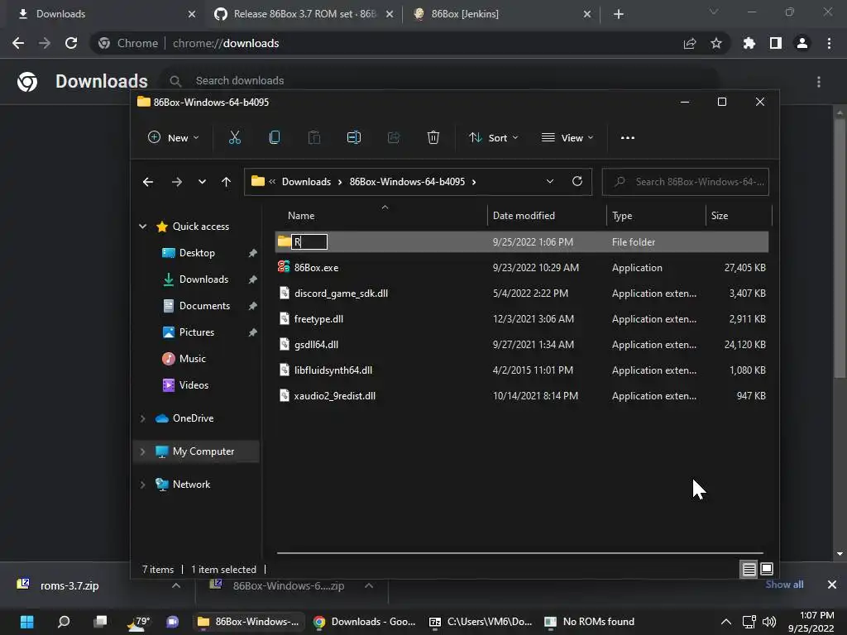Open the See more ellipsis menu
Viewport: 847px width, 635px height.
[628, 138]
